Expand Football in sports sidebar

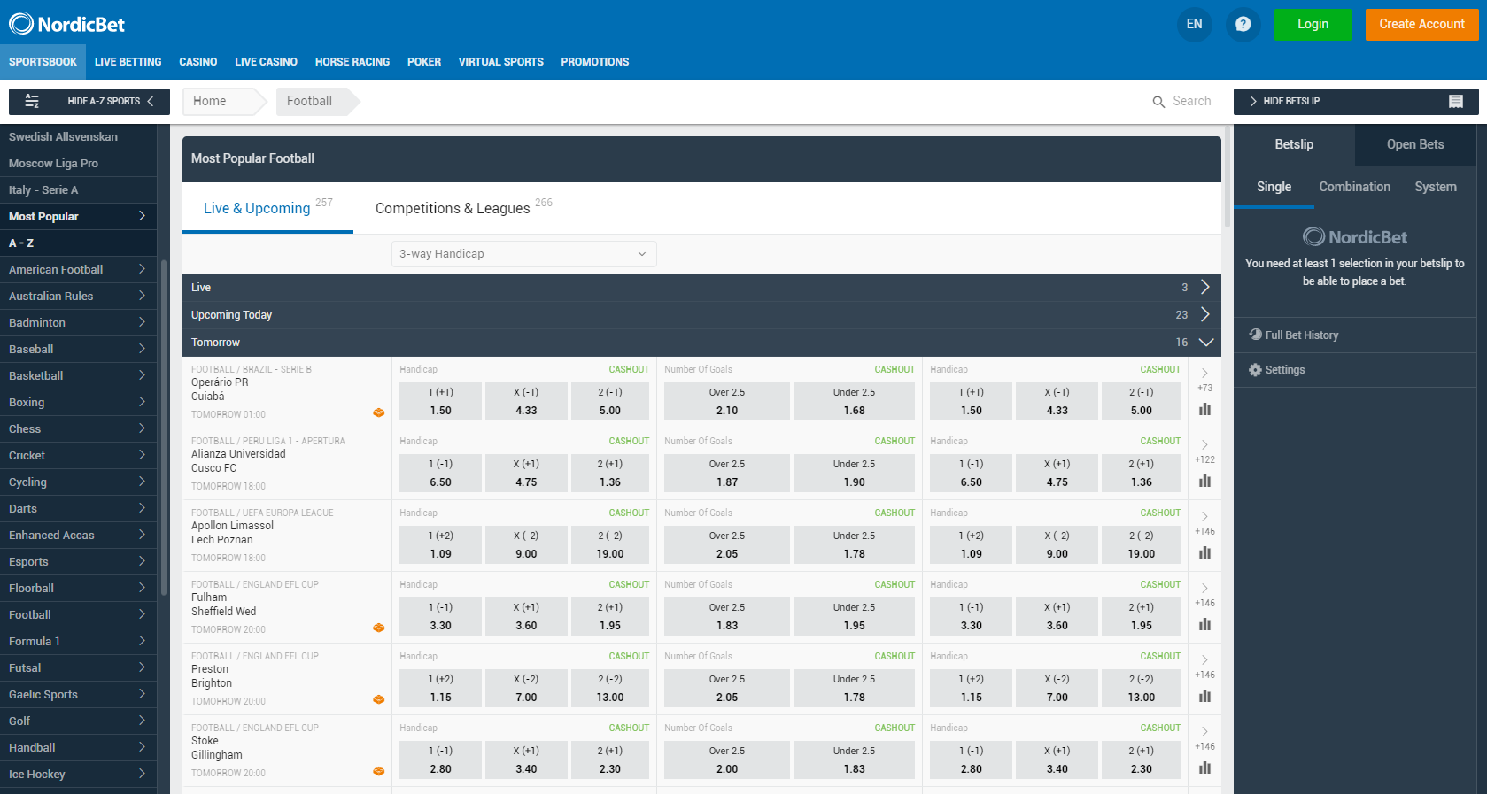click(x=78, y=615)
